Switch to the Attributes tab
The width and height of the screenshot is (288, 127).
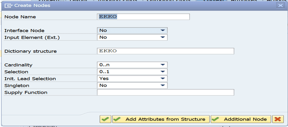244,1
